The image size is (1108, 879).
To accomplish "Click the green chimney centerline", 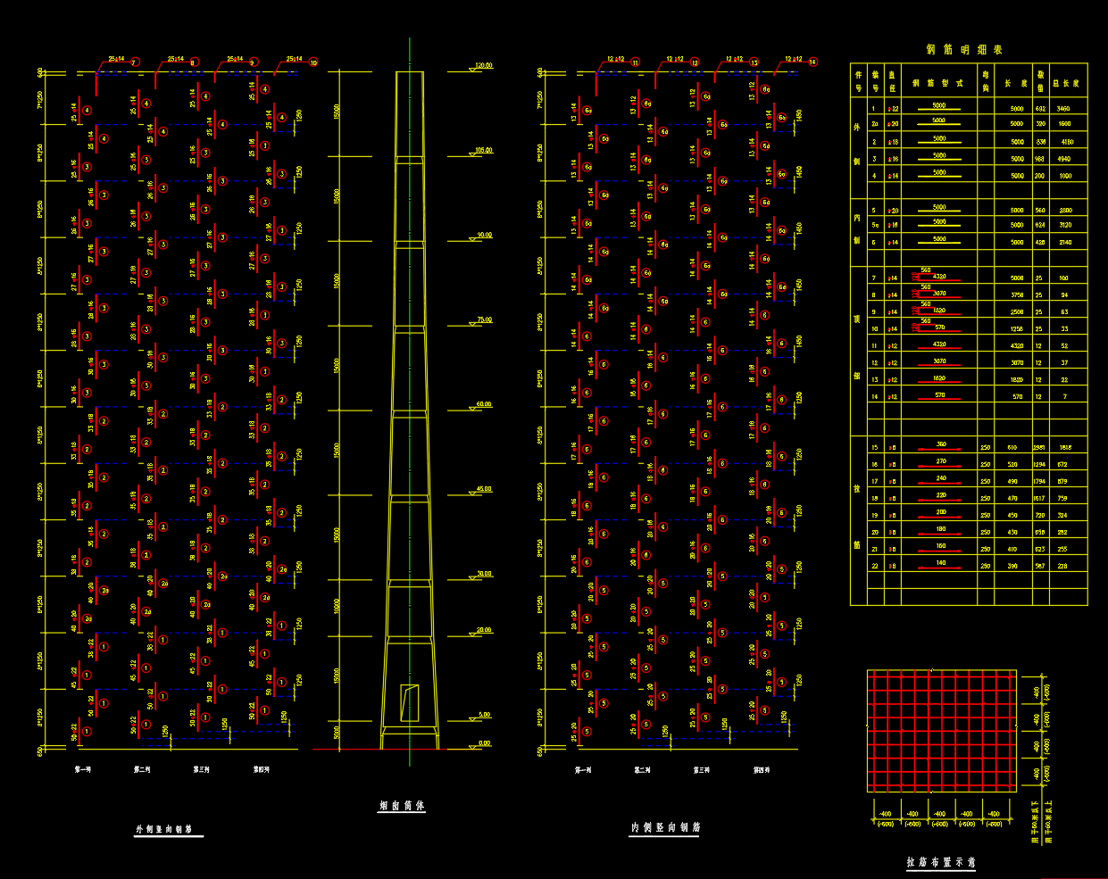I will [410, 402].
